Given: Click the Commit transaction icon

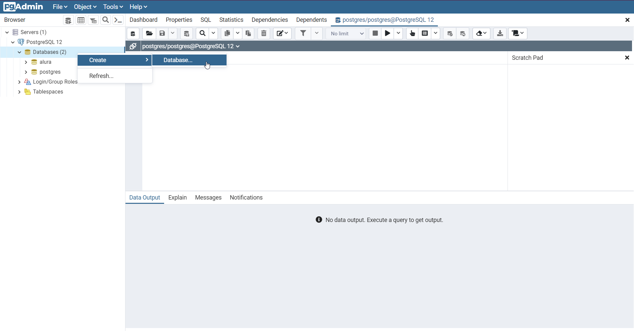Looking at the screenshot, I should coord(450,33).
